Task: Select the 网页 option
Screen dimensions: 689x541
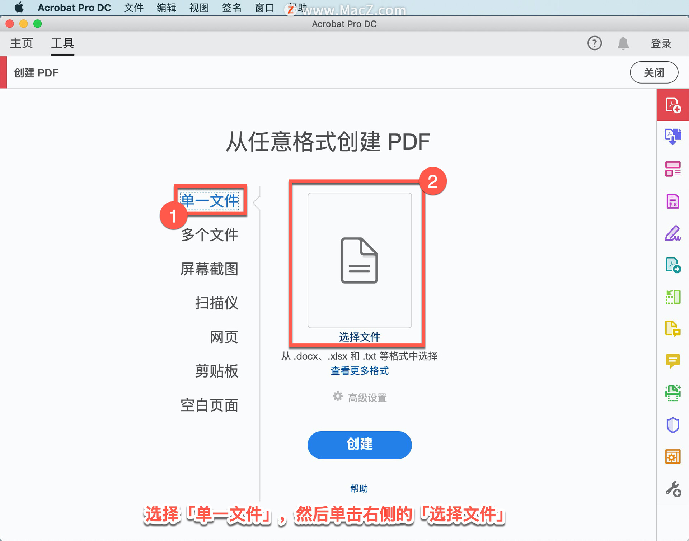Action: 224,337
